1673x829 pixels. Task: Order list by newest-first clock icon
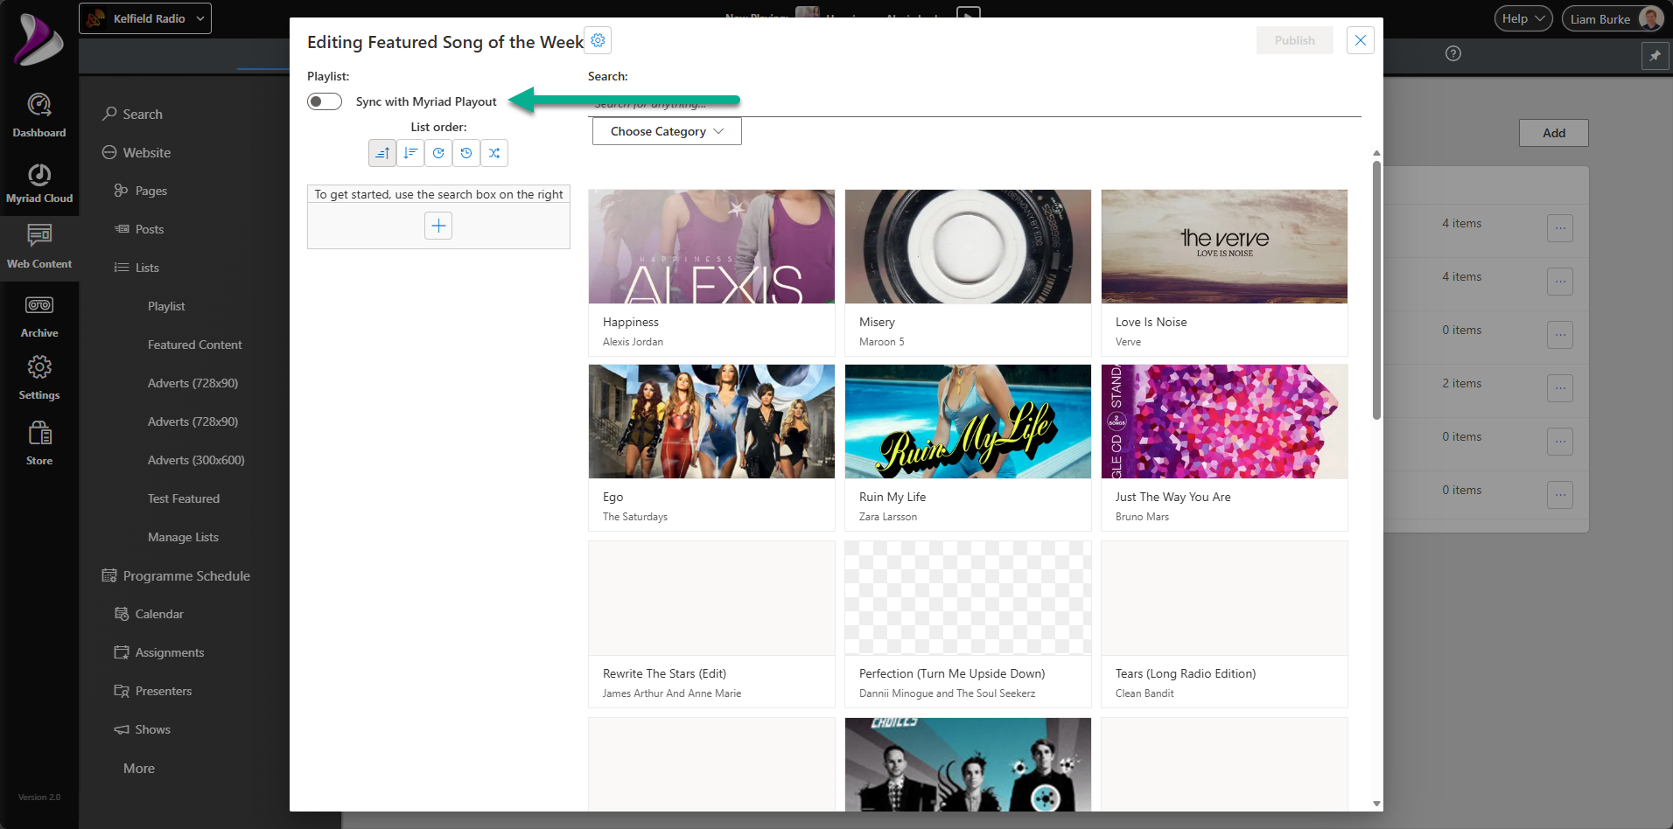(x=438, y=153)
